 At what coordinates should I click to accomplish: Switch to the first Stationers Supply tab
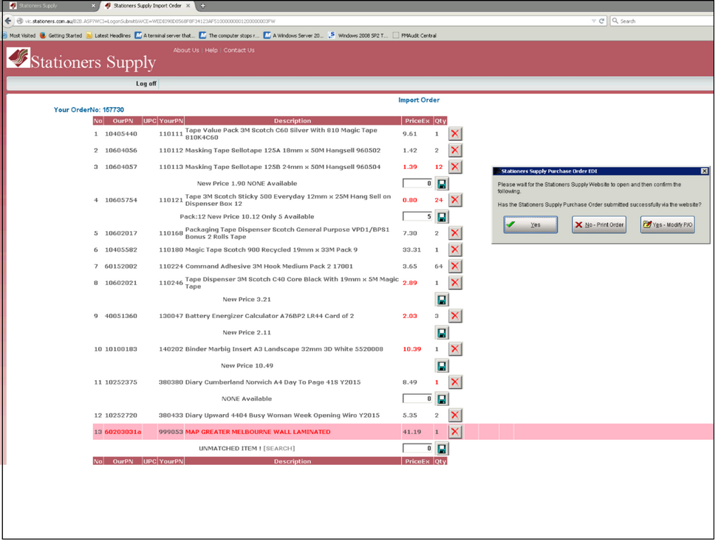(49, 6)
